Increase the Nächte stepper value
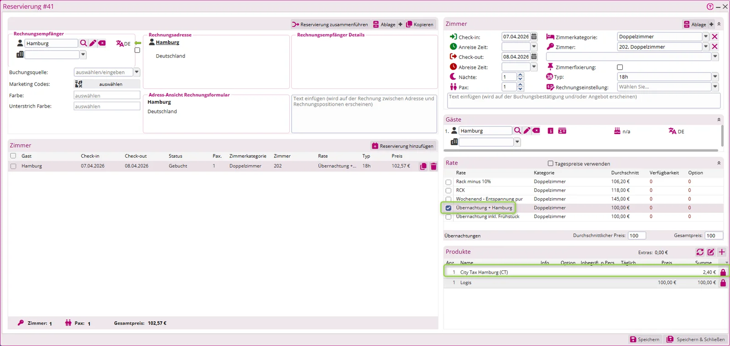The height and width of the screenshot is (346, 730). [521, 75]
